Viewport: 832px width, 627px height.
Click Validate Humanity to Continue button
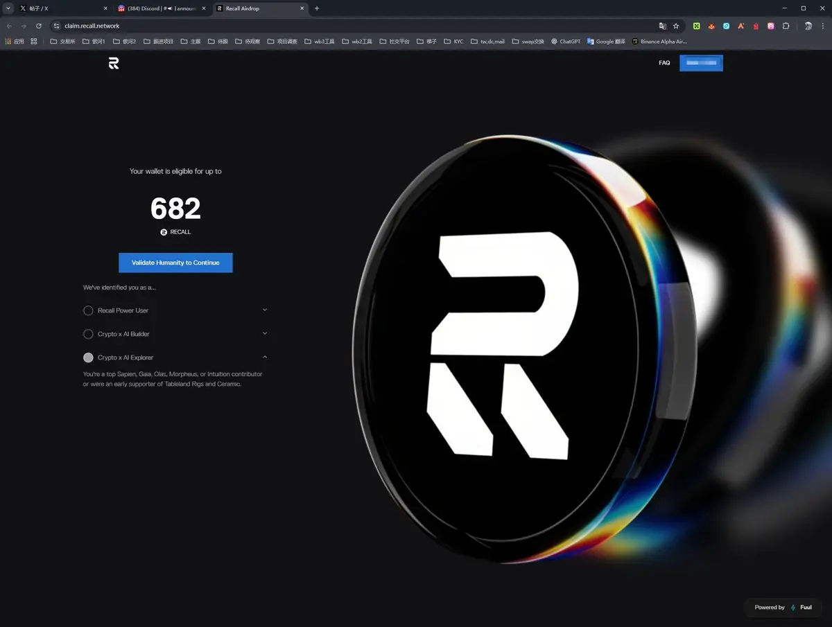point(175,263)
